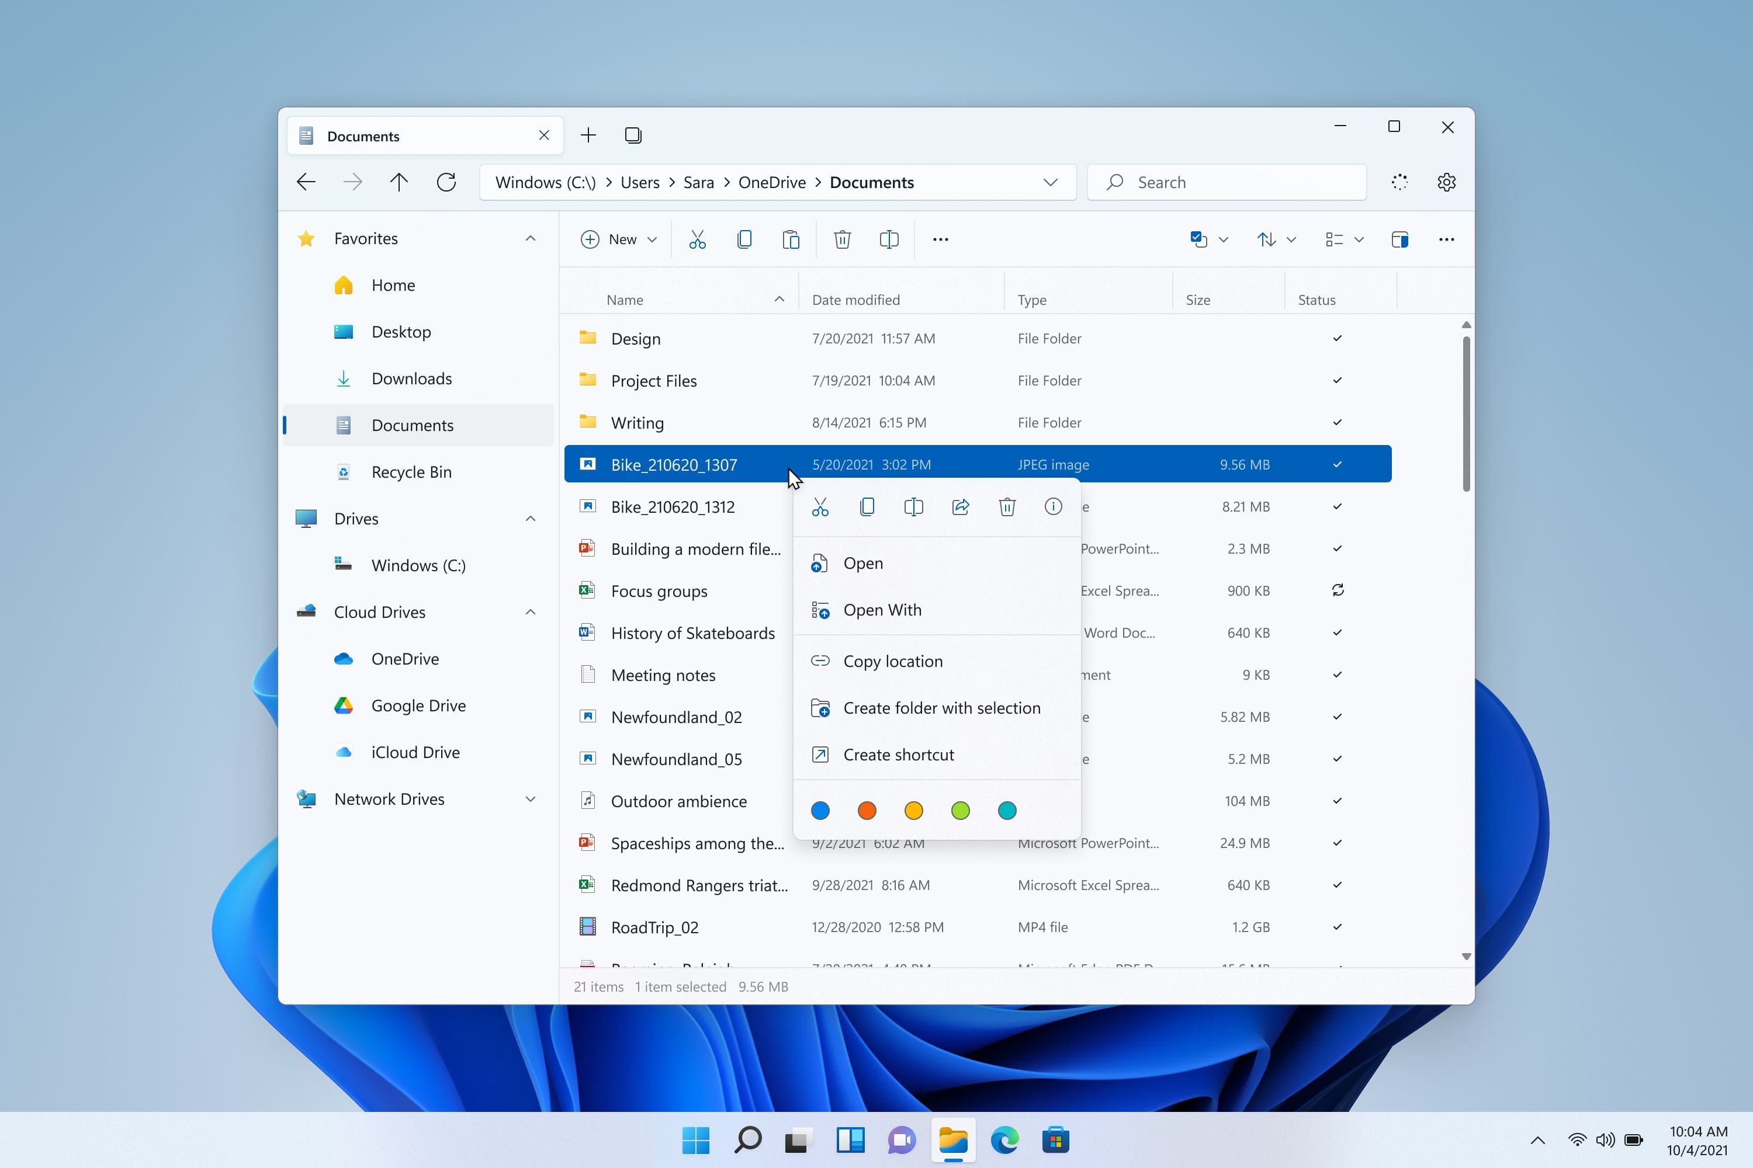Toggle sync status on RoadTrip_02
Screen dimensions: 1753x1168
(1336, 927)
